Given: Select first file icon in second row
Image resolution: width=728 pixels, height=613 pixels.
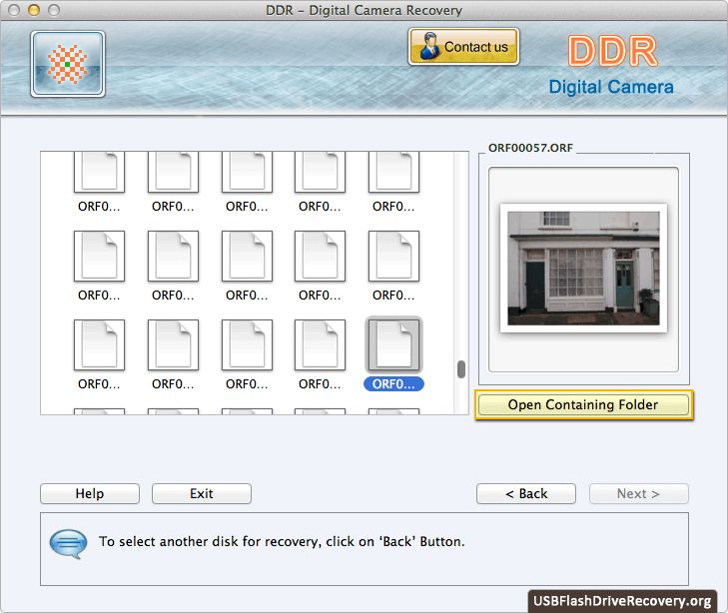Looking at the screenshot, I should click(100, 257).
